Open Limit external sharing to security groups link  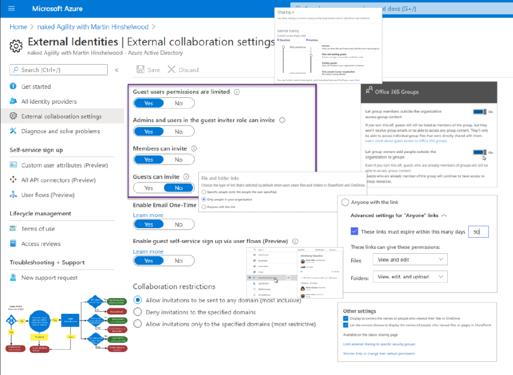pyautogui.click(x=379, y=344)
